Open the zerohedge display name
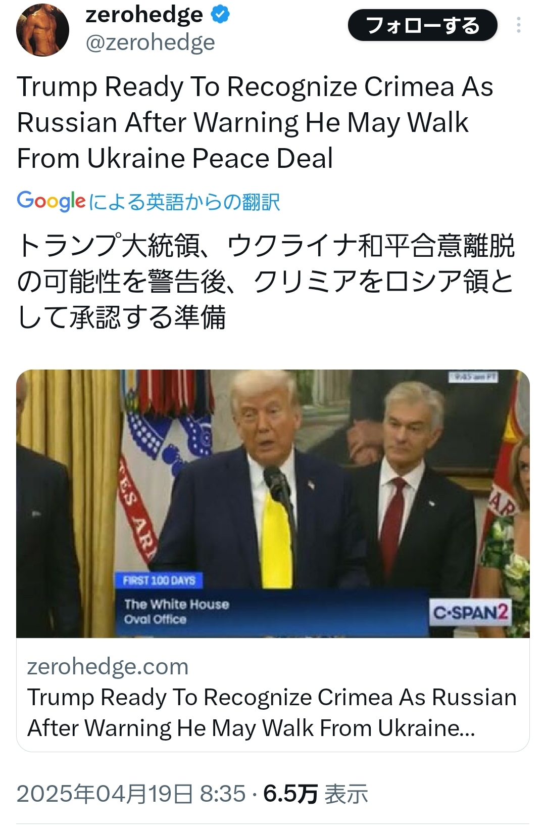545x825 pixels. point(144,15)
